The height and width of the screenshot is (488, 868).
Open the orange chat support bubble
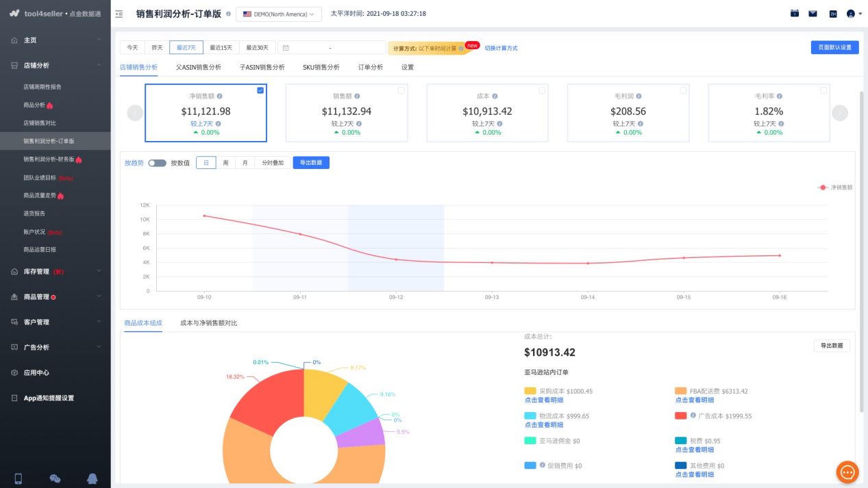click(x=847, y=472)
